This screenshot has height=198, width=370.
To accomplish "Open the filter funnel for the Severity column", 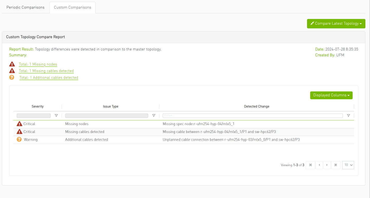I will click(x=56, y=115).
